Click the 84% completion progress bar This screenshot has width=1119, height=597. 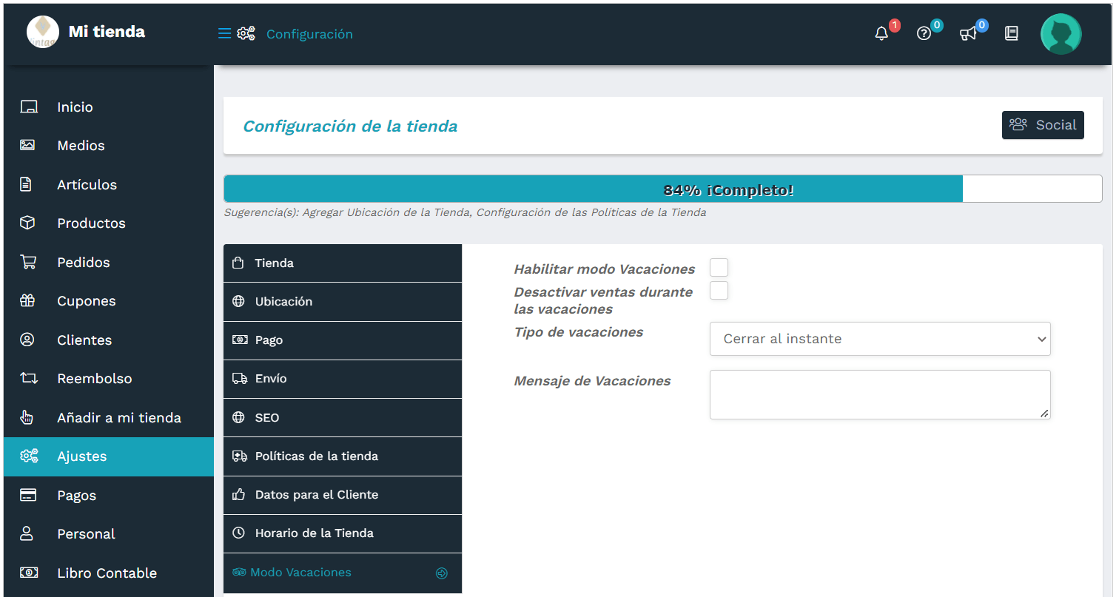(592, 189)
